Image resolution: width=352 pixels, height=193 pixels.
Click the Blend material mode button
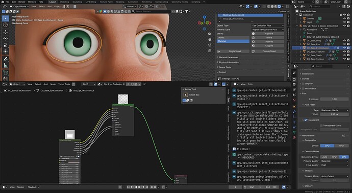[267, 37]
